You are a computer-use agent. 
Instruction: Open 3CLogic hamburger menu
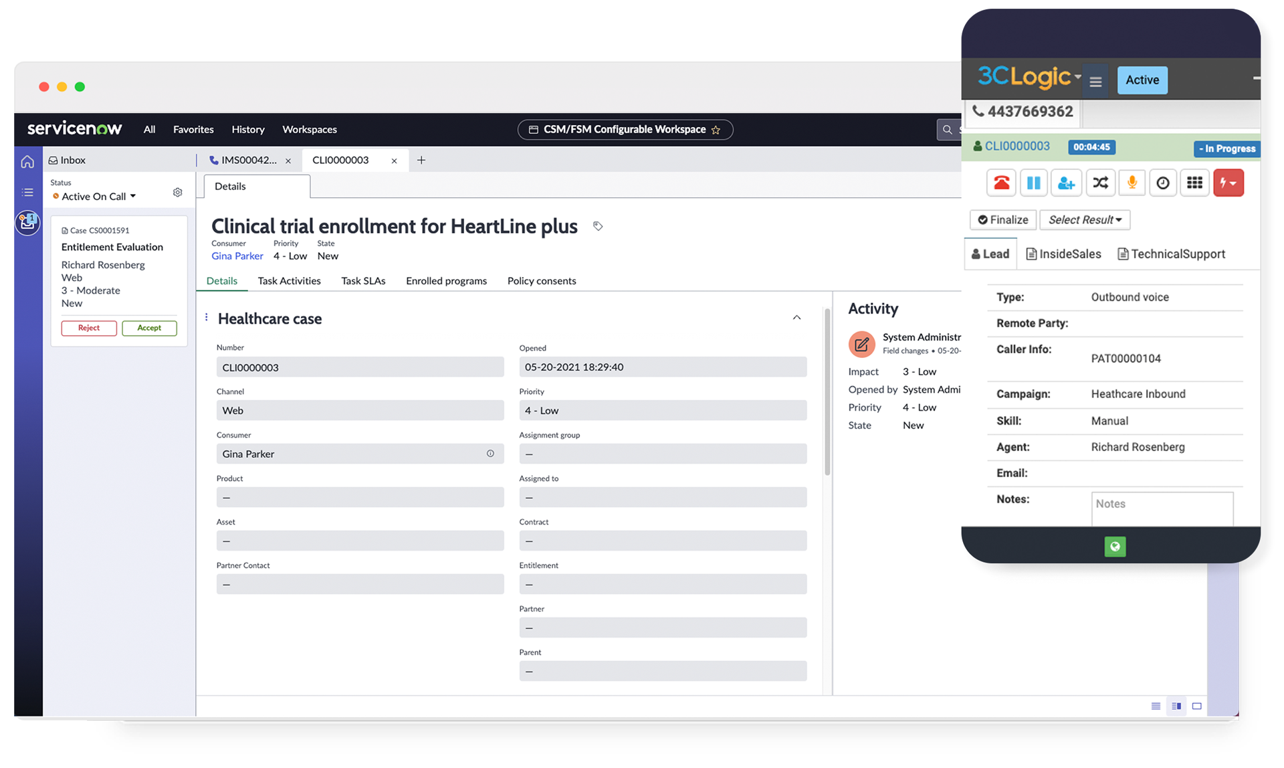[1095, 82]
